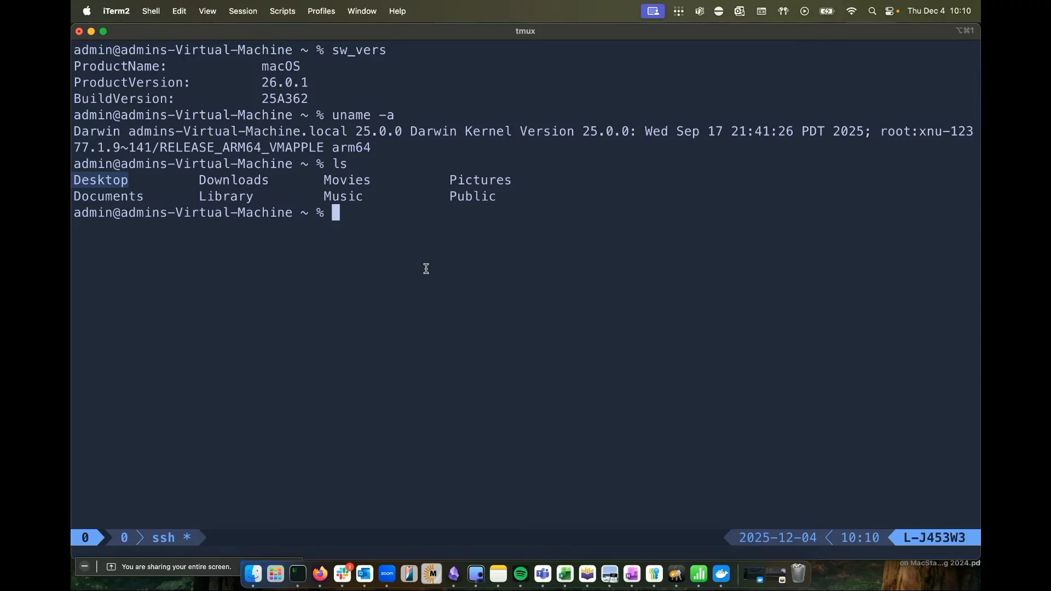
Task: Open the Session menu
Action: 242,11
